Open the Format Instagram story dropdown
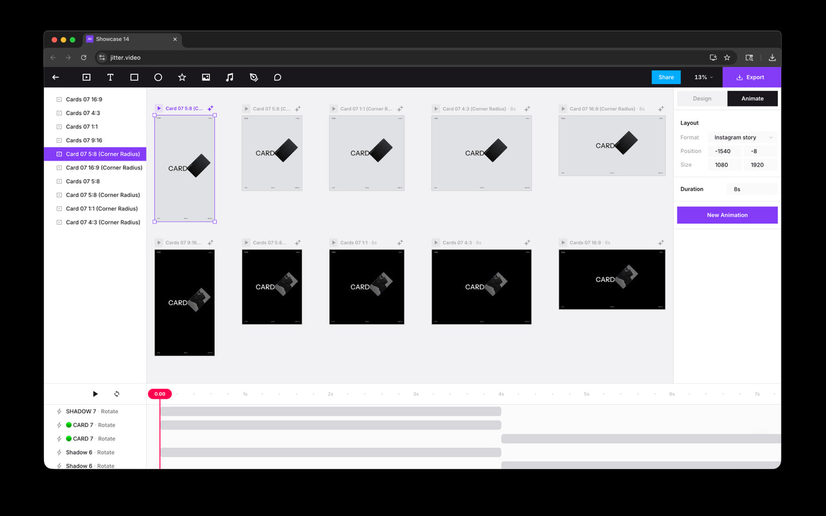Image resolution: width=826 pixels, height=516 pixels. (743, 138)
